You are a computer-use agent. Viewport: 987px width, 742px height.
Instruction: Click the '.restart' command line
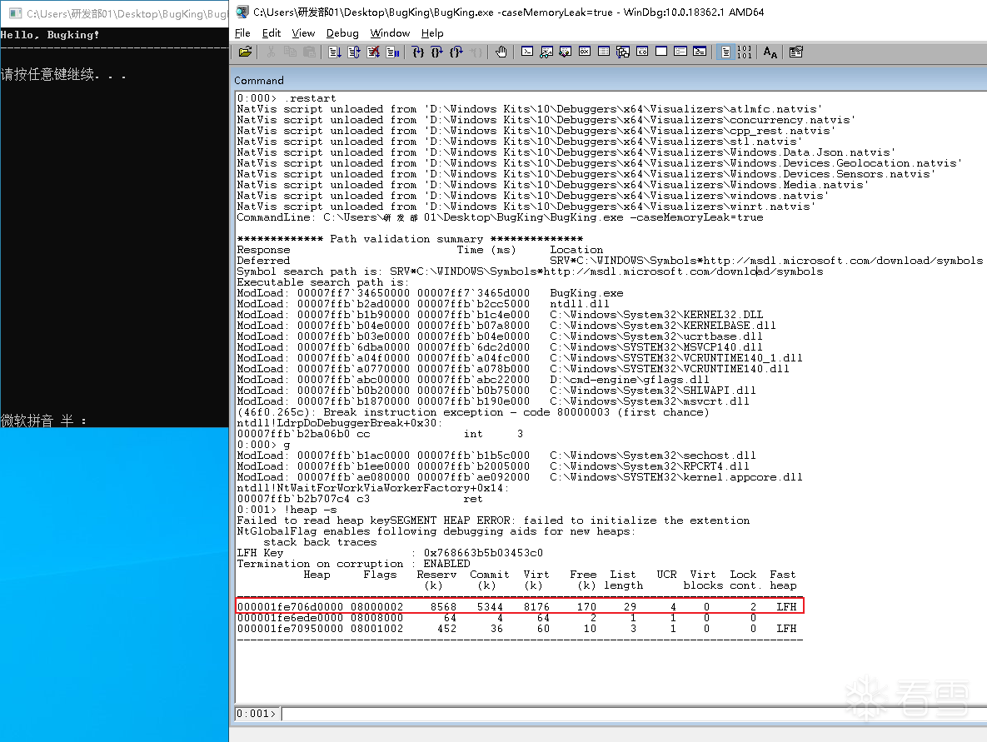(287, 98)
